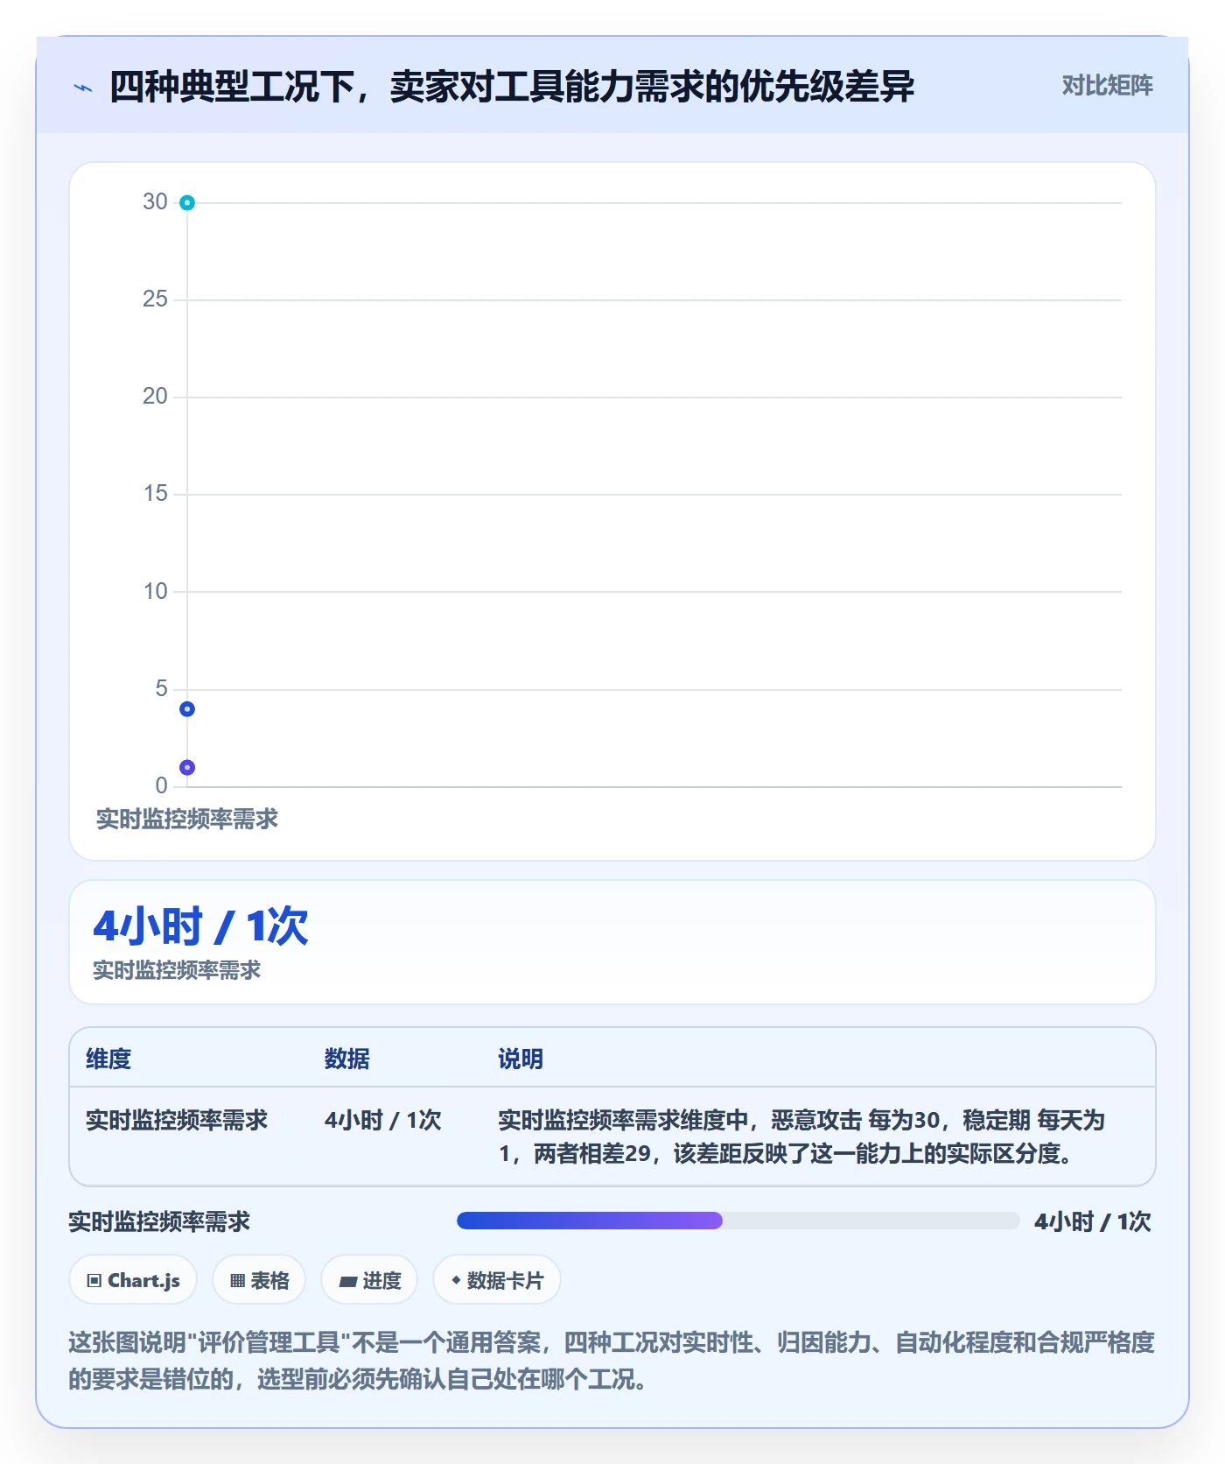Click the chart x-axis label 实时监控频率需求

(187, 820)
